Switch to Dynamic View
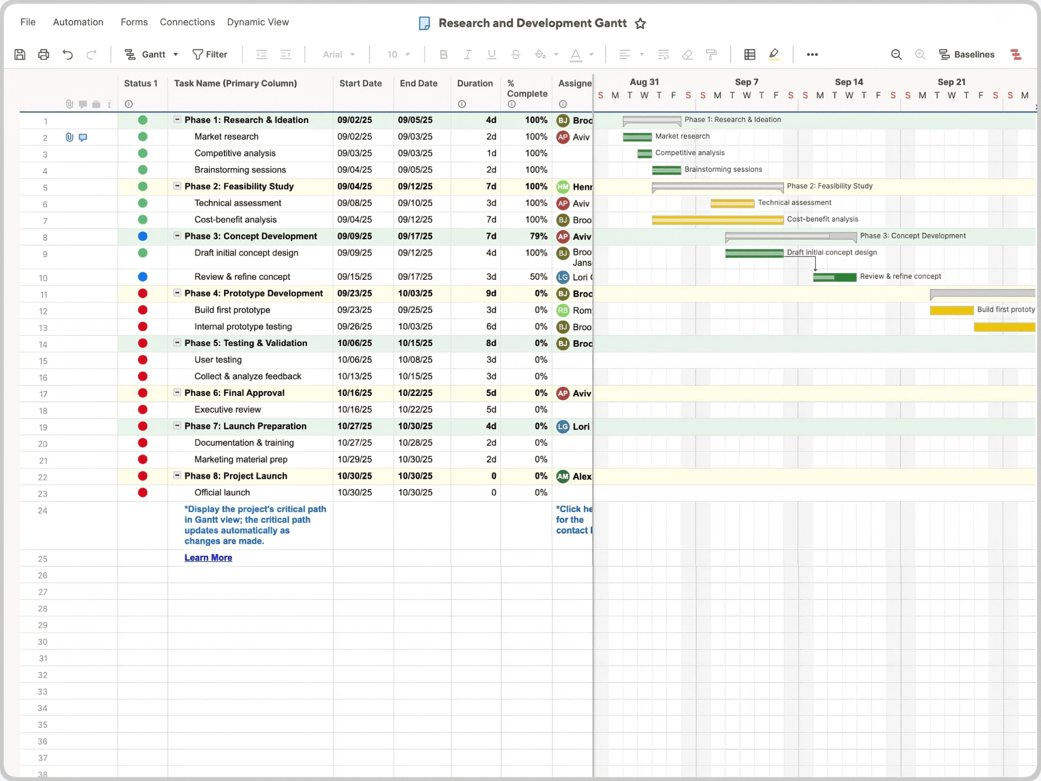The height and width of the screenshot is (781, 1041). 259,22
